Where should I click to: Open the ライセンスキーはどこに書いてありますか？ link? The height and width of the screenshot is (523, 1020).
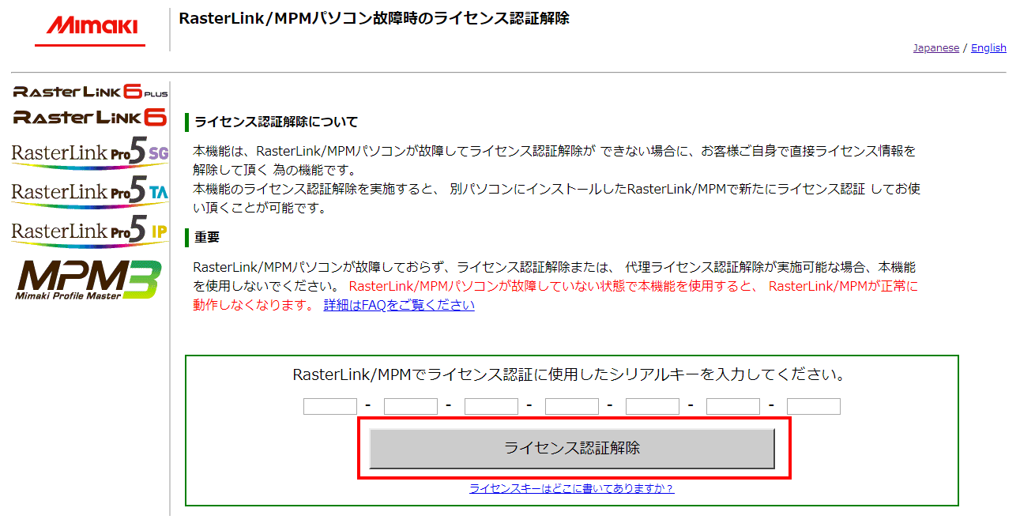point(571,488)
